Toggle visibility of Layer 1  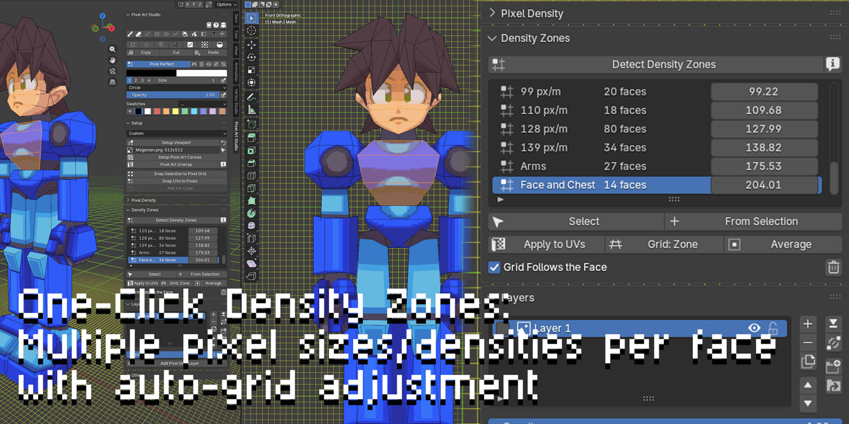click(x=754, y=328)
